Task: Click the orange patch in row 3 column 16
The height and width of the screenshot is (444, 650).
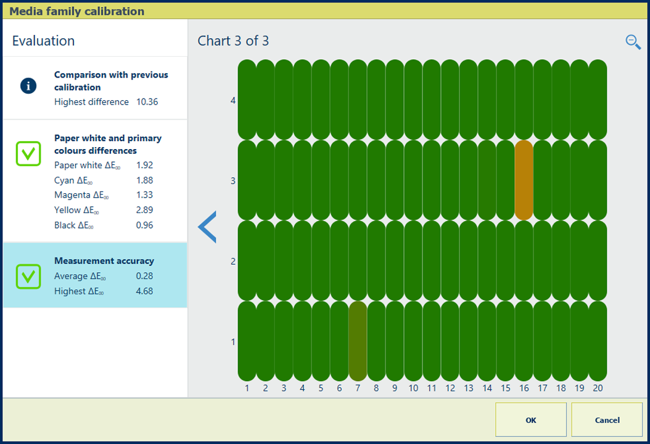Action: point(524,180)
